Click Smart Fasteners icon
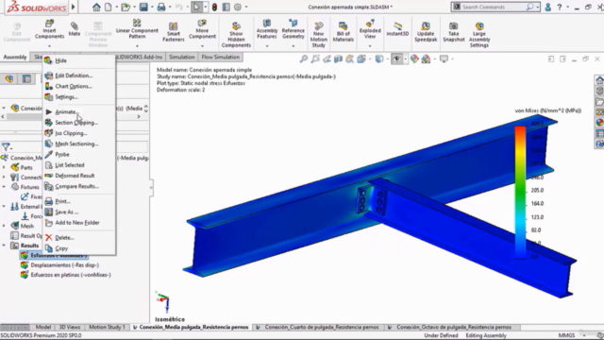The height and width of the screenshot is (340, 604). tap(174, 31)
